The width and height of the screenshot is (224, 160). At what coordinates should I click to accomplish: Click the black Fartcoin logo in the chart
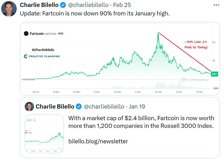[x=26, y=33]
